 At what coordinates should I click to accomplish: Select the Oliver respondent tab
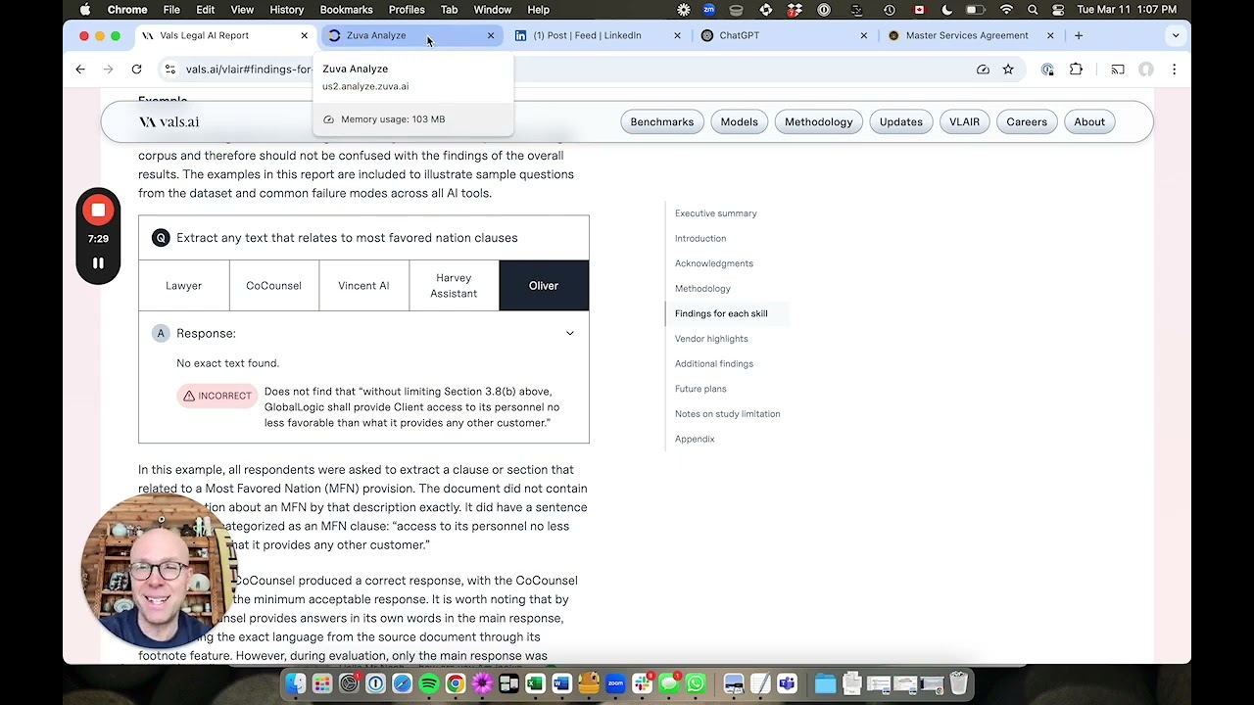[x=544, y=286]
